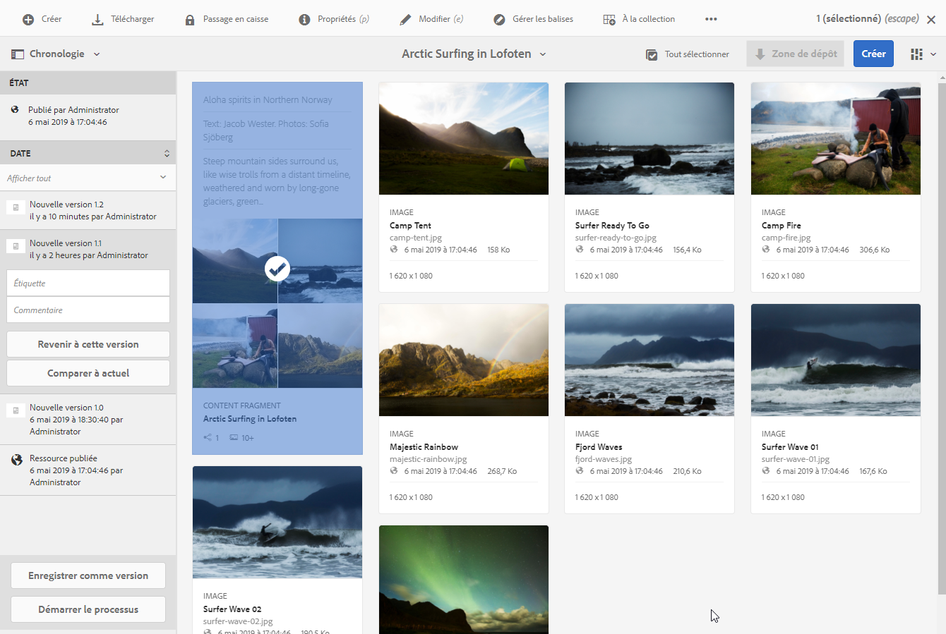The height and width of the screenshot is (634, 946).
Task: Click the Créer plus icon in toolbar
Action: (x=28, y=20)
